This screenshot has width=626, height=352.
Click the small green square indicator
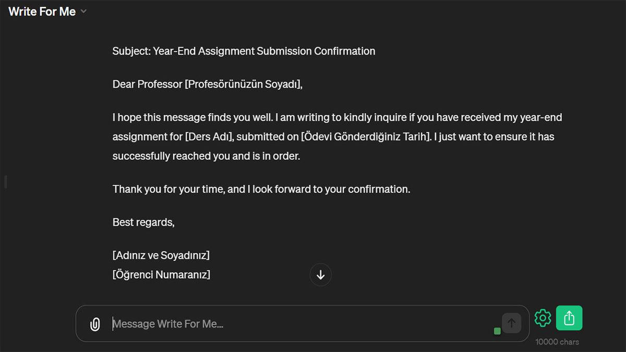pyautogui.click(x=497, y=331)
